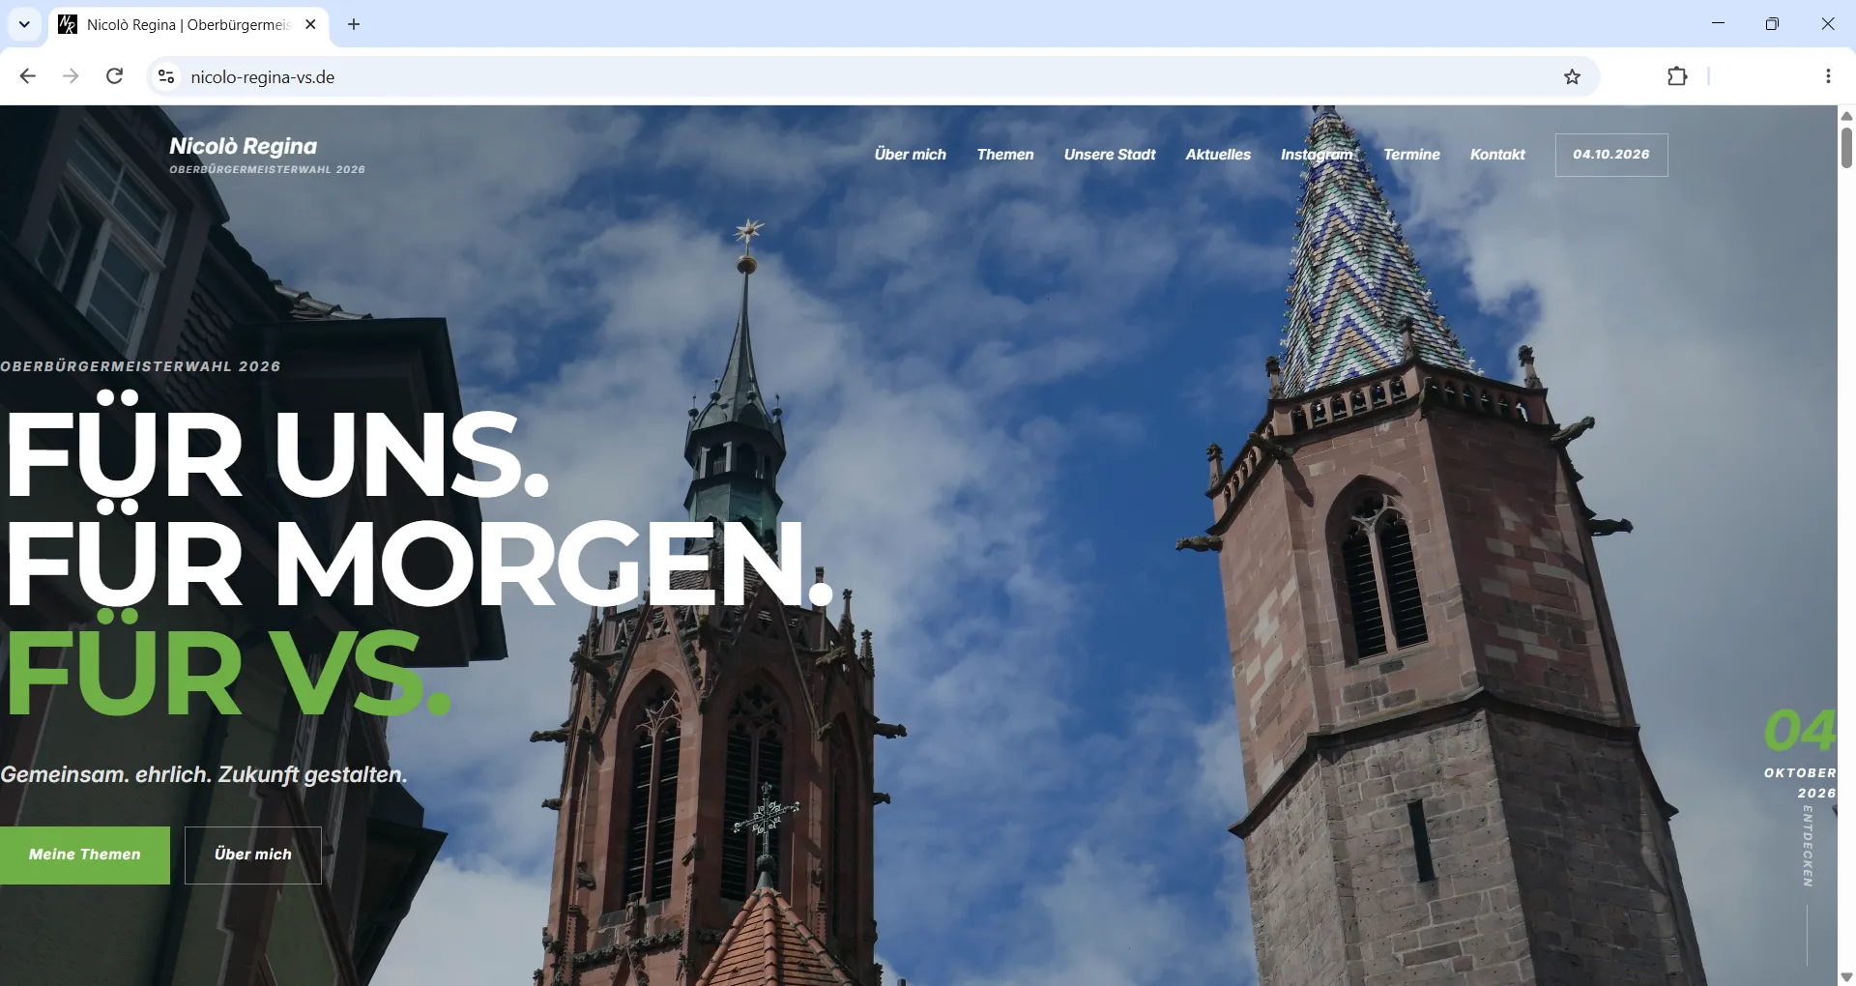Click the browser forward arrow

71,76
